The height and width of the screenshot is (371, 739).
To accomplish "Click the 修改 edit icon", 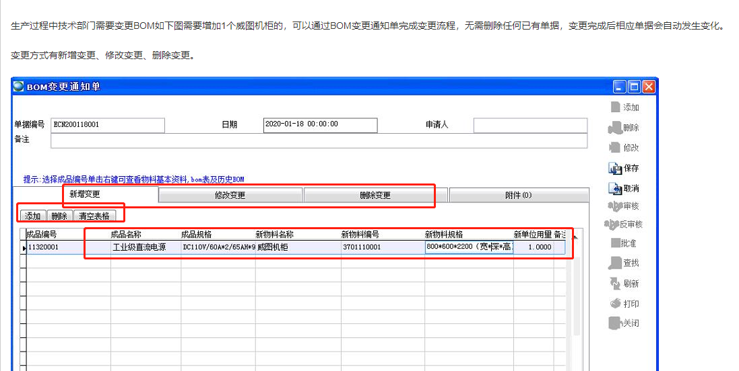I will coord(615,148).
